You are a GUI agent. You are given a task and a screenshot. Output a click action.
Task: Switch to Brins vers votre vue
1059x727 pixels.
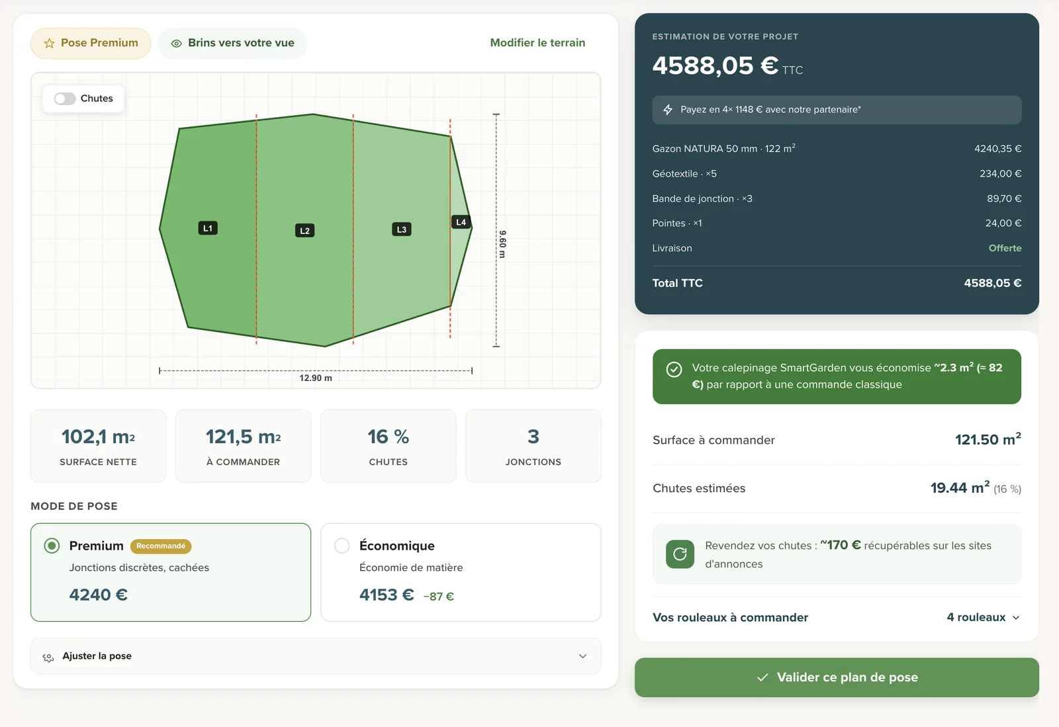[232, 44]
